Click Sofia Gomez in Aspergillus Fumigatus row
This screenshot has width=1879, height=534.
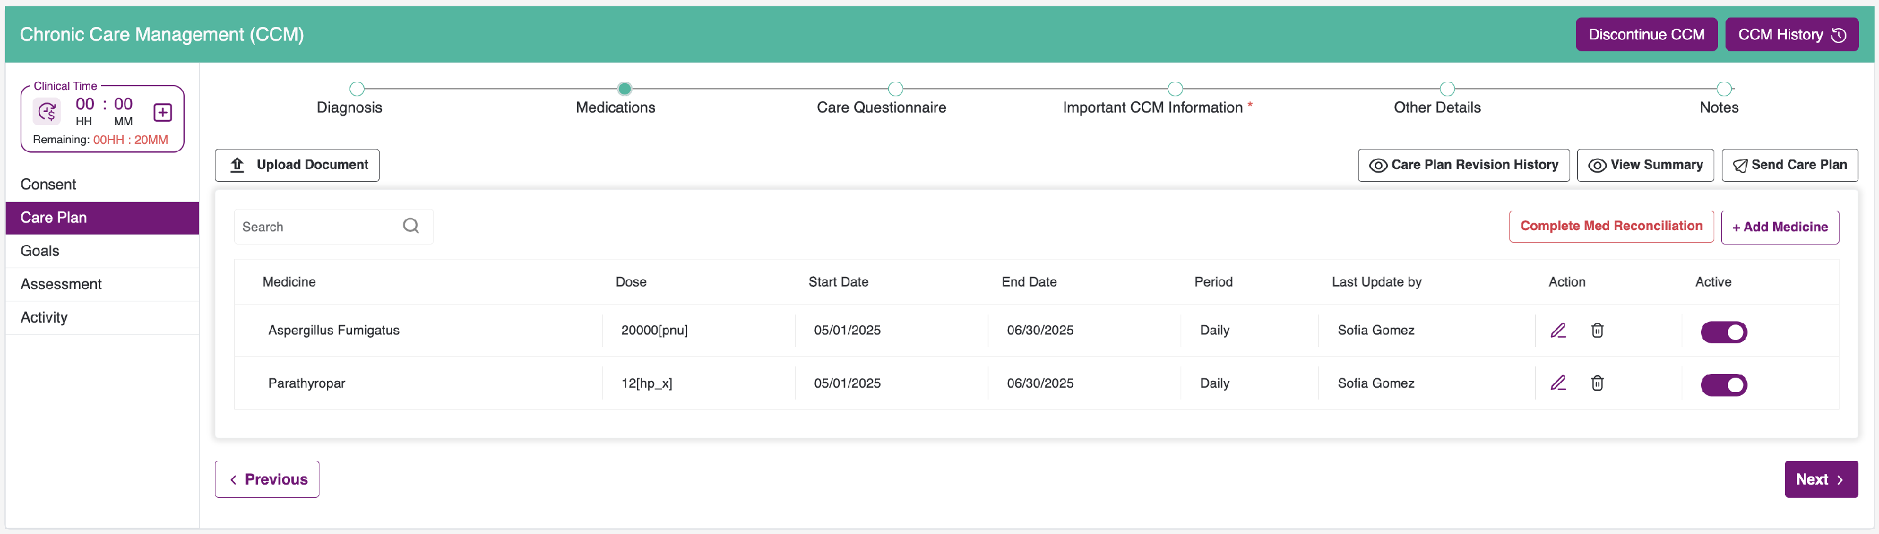point(1375,330)
